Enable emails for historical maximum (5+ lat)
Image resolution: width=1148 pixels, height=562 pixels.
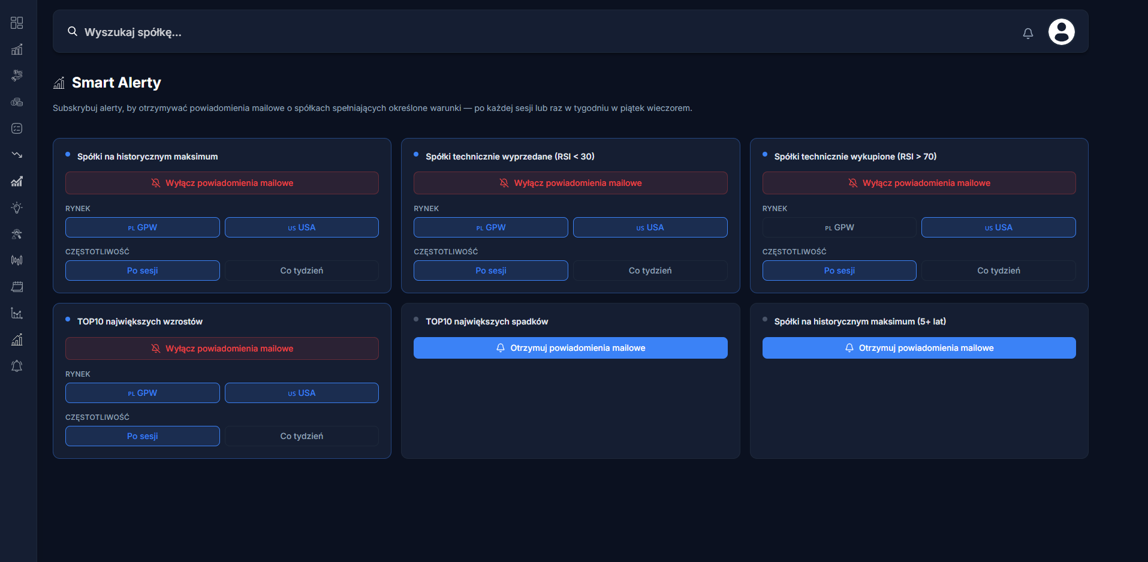coord(918,348)
